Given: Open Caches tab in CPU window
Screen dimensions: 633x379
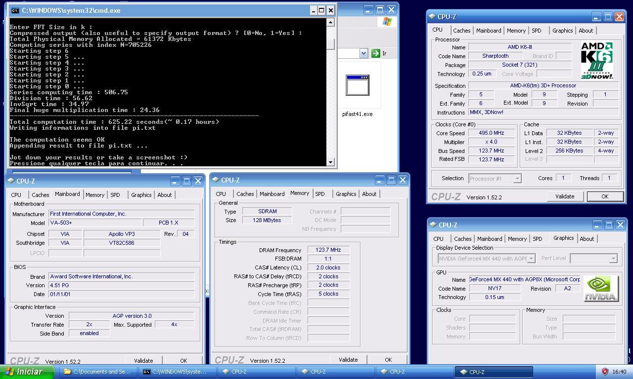Looking at the screenshot, I should point(462,31).
